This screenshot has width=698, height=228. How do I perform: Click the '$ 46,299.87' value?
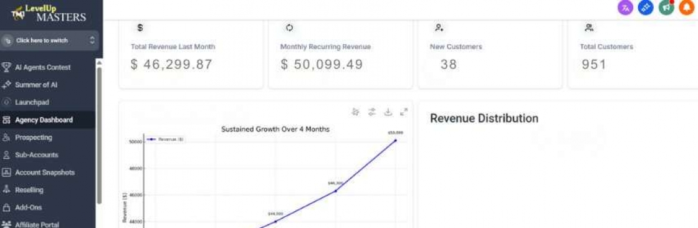(x=171, y=65)
